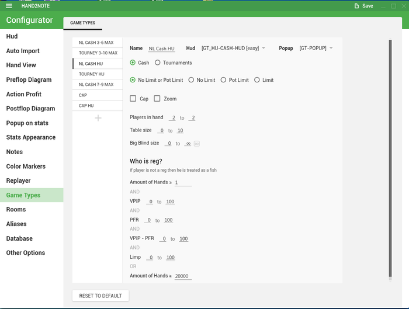The height and width of the screenshot is (309, 409).
Task: Add new game type with plus icon
Action: [x=98, y=118]
